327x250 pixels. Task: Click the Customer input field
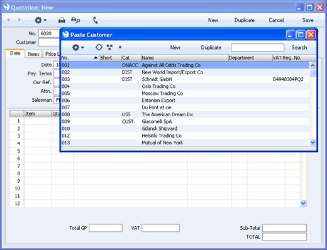49,42
